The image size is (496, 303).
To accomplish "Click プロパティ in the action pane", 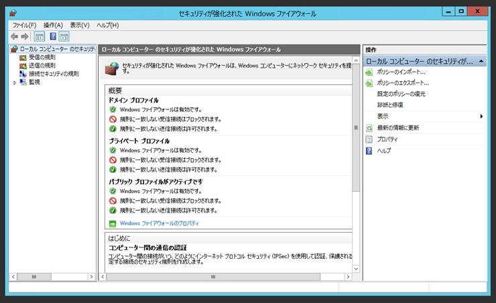I will (x=387, y=139).
